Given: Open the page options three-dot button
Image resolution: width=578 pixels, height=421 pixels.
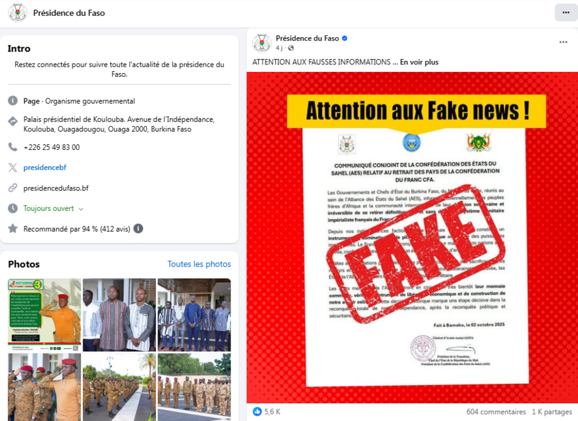Looking at the screenshot, I should [566, 13].
